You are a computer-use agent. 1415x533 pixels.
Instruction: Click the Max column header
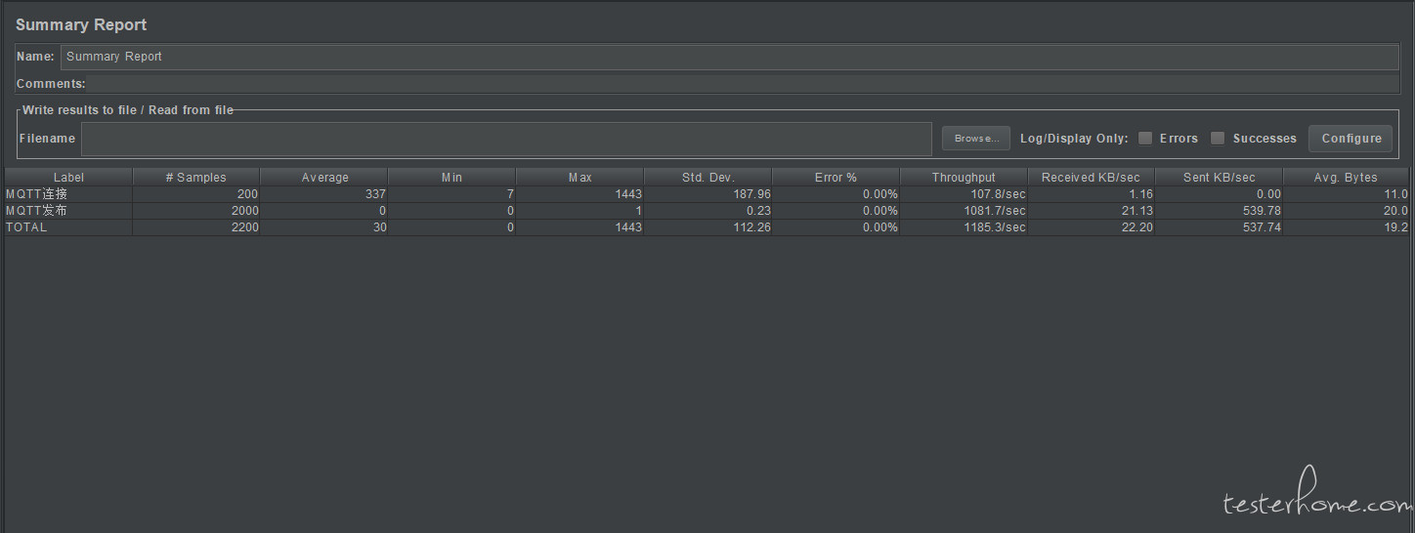[579, 178]
